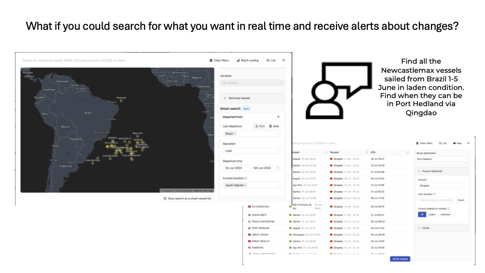Open the Route destination Port Hedland dropdown
Viewport: 485px width, 273px height.
tap(442, 159)
